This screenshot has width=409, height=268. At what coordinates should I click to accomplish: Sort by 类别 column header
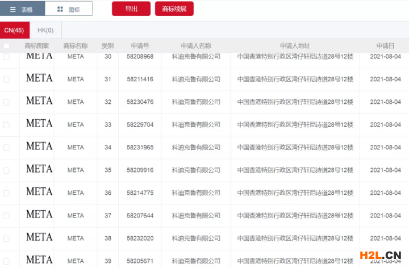tap(107, 45)
